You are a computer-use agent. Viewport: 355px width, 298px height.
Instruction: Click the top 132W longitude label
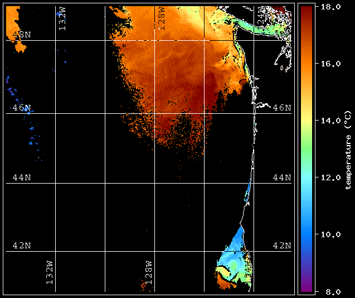[x=62, y=19]
